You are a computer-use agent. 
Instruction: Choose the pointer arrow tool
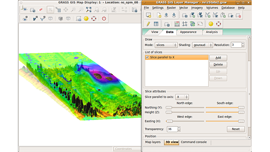51,10
